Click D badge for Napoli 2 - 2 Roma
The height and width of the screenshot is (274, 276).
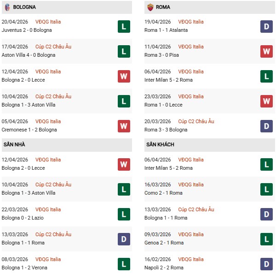pyautogui.click(x=267, y=264)
